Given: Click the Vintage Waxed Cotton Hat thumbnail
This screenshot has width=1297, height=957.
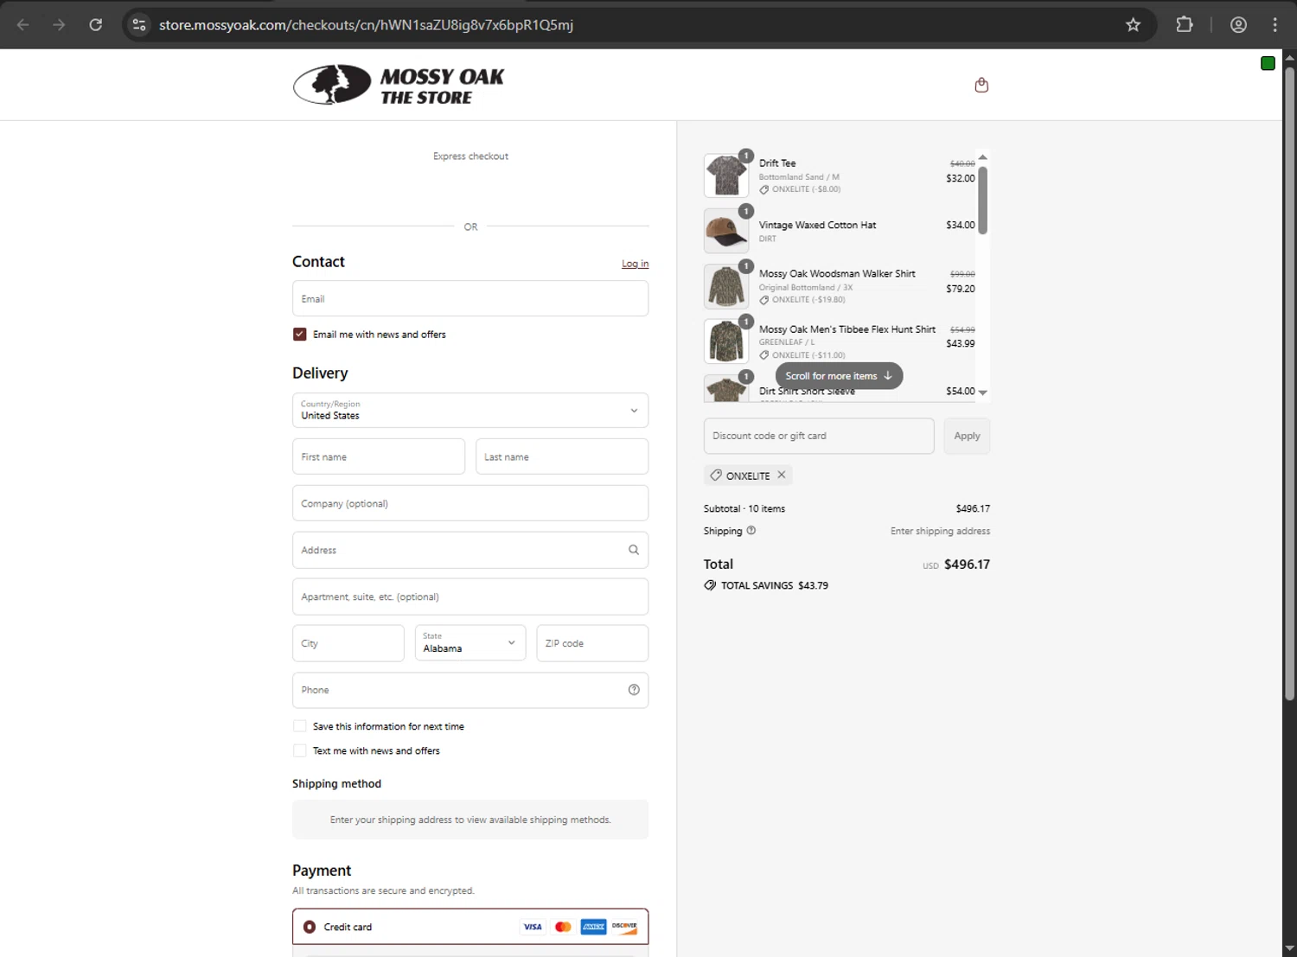Looking at the screenshot, I should pyautogui.click(x=726, y=231).
